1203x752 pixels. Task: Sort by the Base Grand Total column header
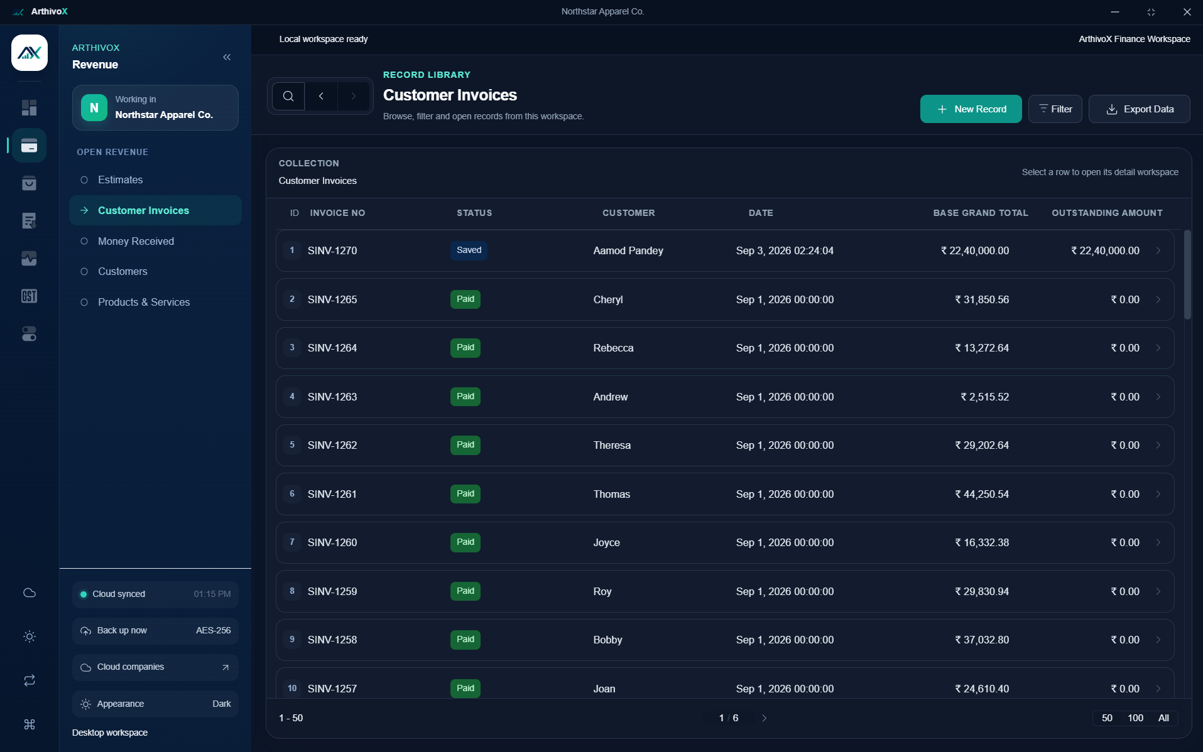(x=980, y=213)
